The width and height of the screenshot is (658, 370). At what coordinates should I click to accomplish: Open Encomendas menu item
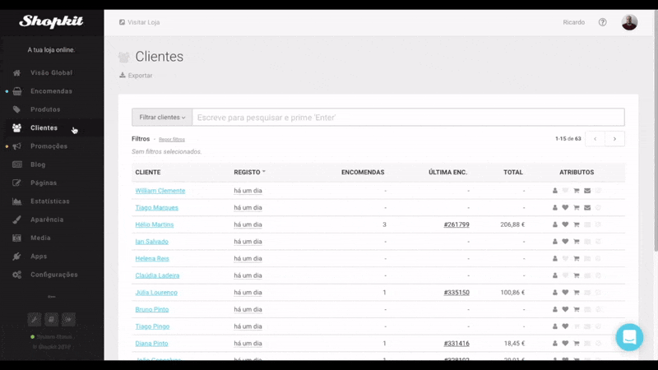[x=52, y=91]
